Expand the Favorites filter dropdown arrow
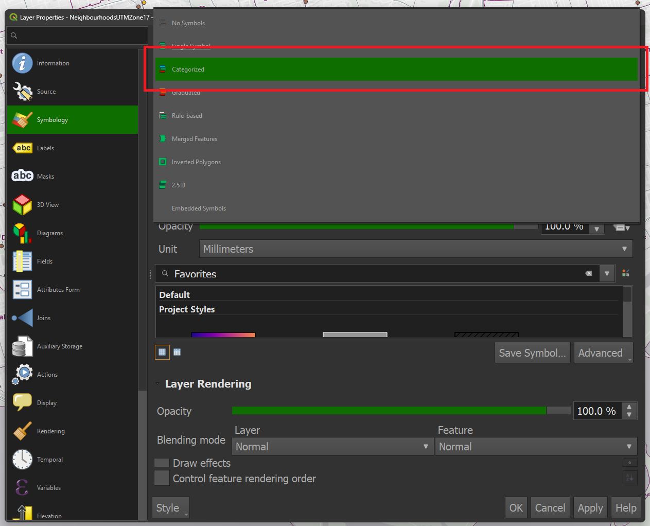650x526 pixels. [607, 273]
